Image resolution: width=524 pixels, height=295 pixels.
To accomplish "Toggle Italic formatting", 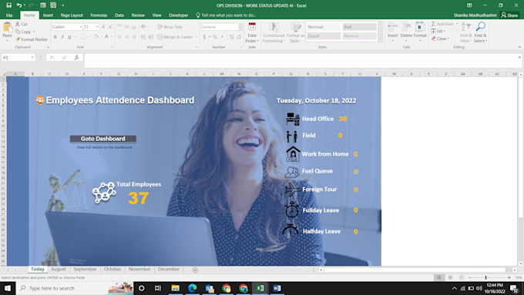I will coord(62,37).
